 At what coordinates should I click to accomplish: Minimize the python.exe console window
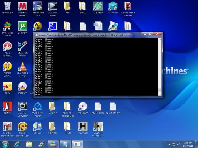145,34
